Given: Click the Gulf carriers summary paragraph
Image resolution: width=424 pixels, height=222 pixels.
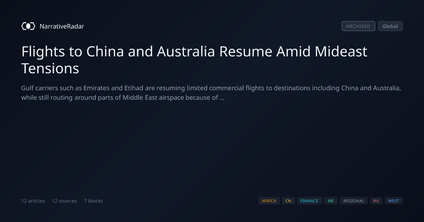Looking at the screenshot, I should tap(211, 93).
